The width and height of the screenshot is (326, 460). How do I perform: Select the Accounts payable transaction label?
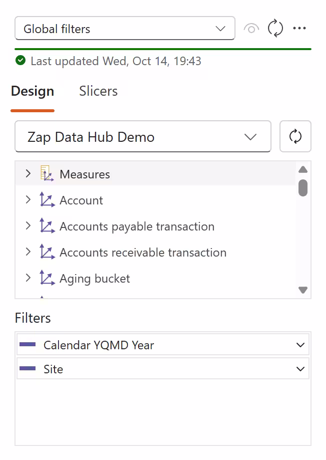tap(137, 227)
